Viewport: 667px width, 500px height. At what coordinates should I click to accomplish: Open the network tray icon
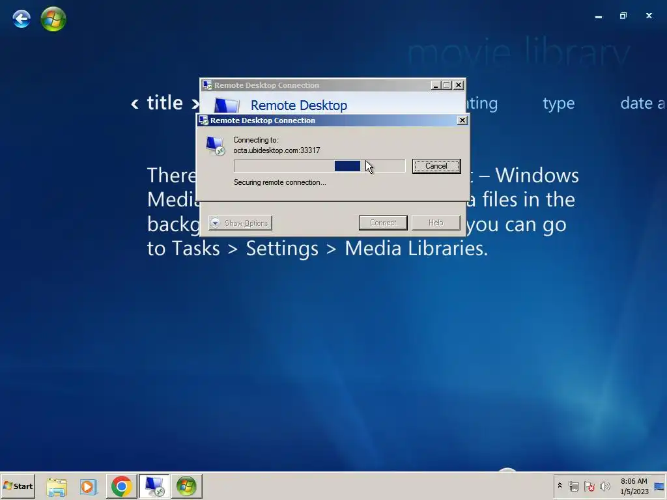(573, 486)
